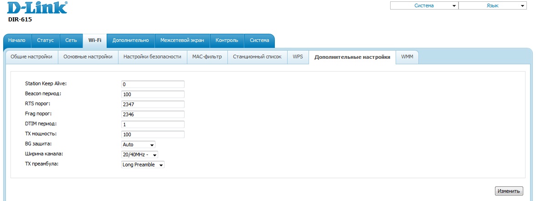This screenshot has width=536, height=201.
Task: Open the Язык language dropdown
Action: click(x=493, y=5)
